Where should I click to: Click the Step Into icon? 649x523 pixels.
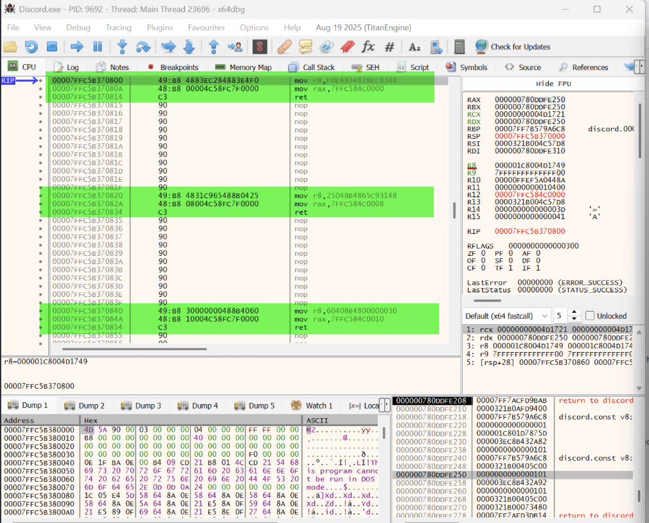tap(122, 47)
